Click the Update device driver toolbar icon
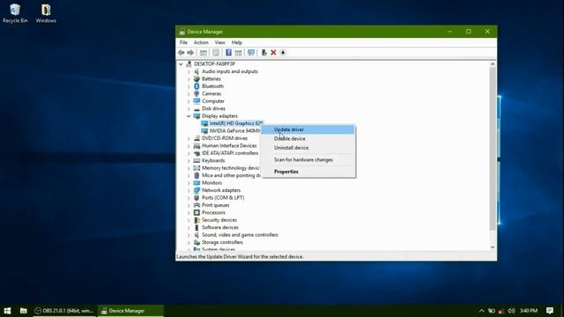This screenshot has height=317, width=564. 264,53
